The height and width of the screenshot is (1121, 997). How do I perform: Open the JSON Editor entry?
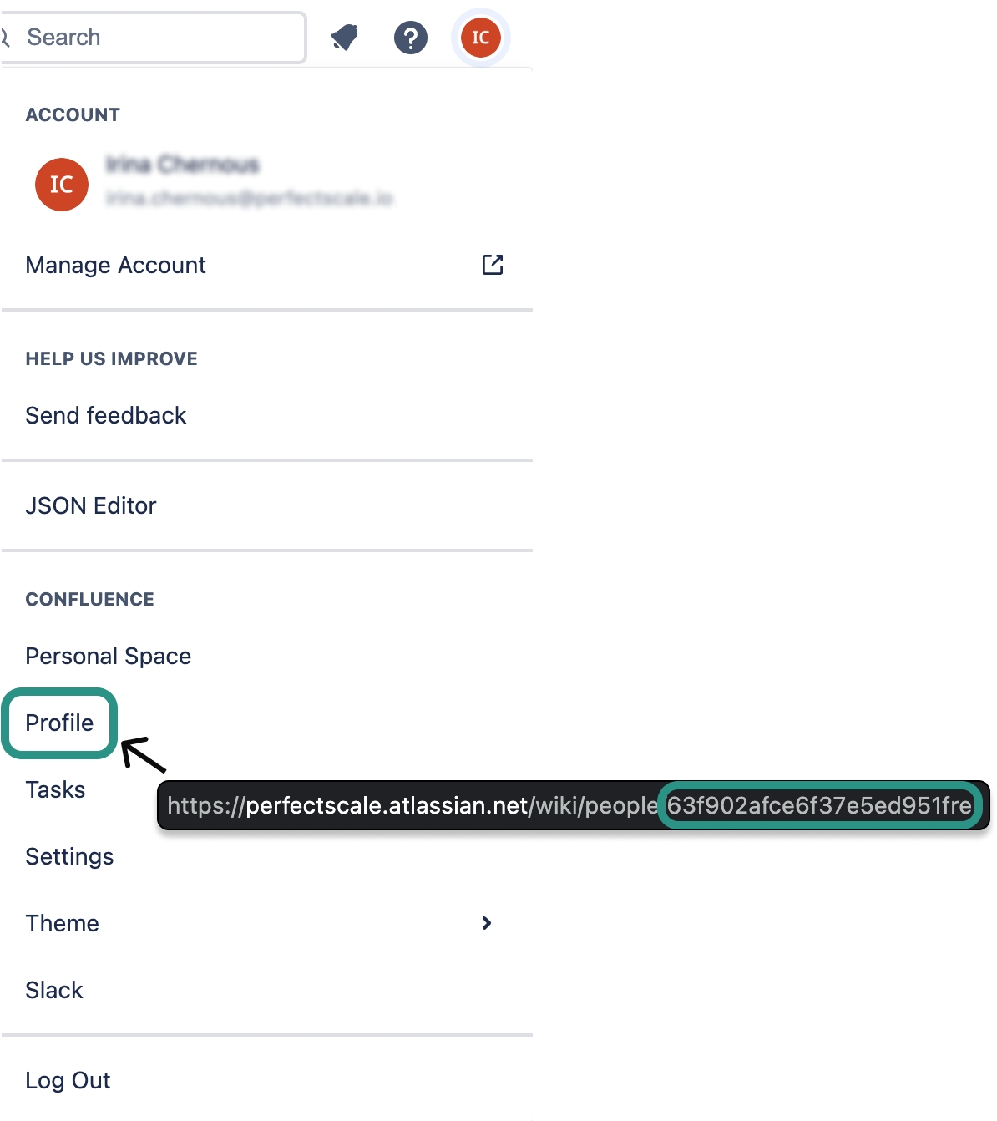91,506
